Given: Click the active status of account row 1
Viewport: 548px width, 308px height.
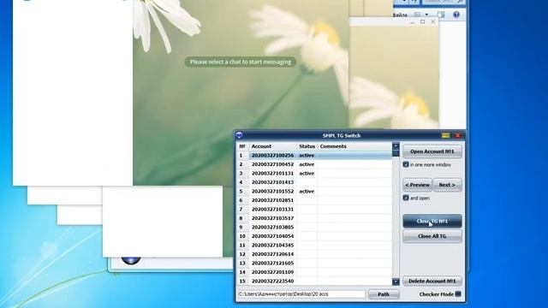Looking at the screenshot, I should tap(307, 156).
